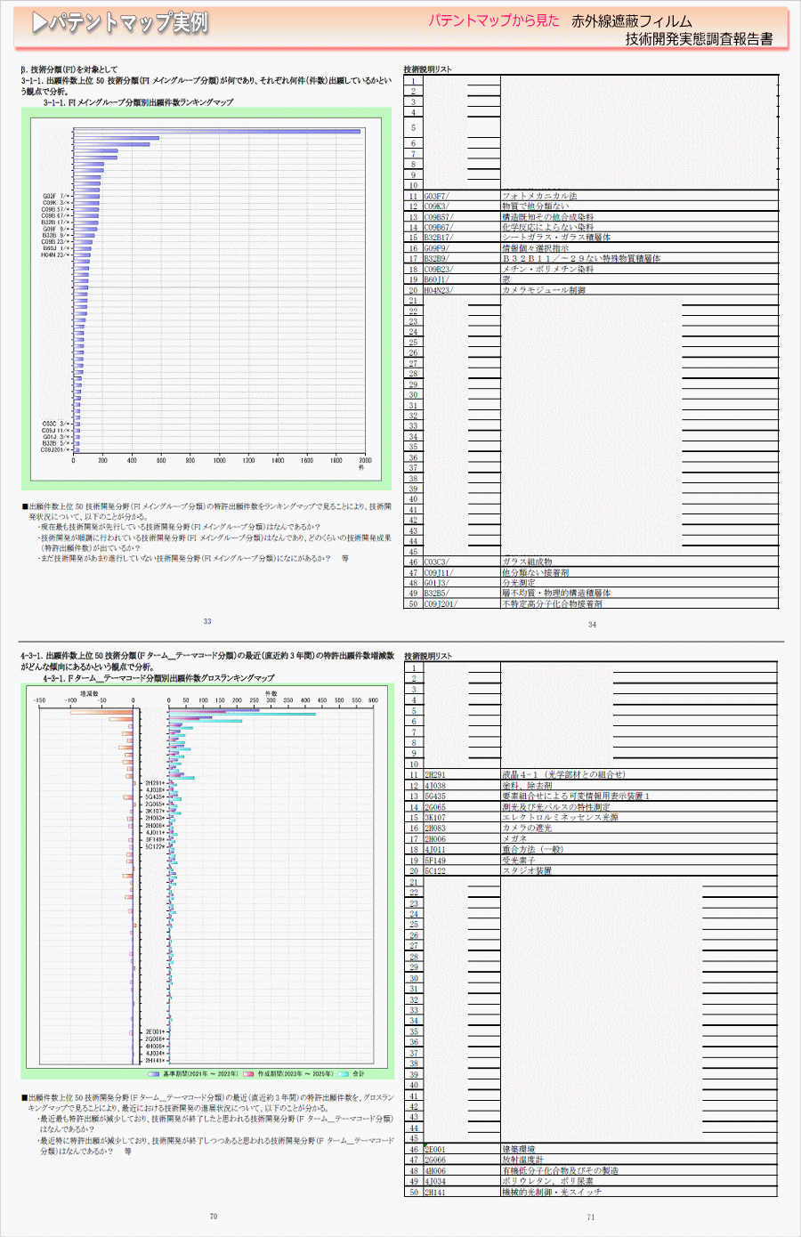Click the pink 作成期間 legend swatch

(x=248, y=1073)
